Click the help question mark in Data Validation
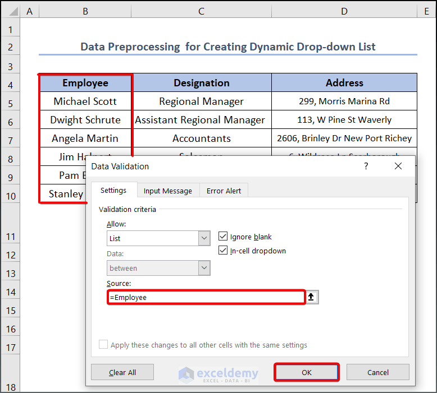The height and width of the screenshot is (393, 437). click(366, 166)
